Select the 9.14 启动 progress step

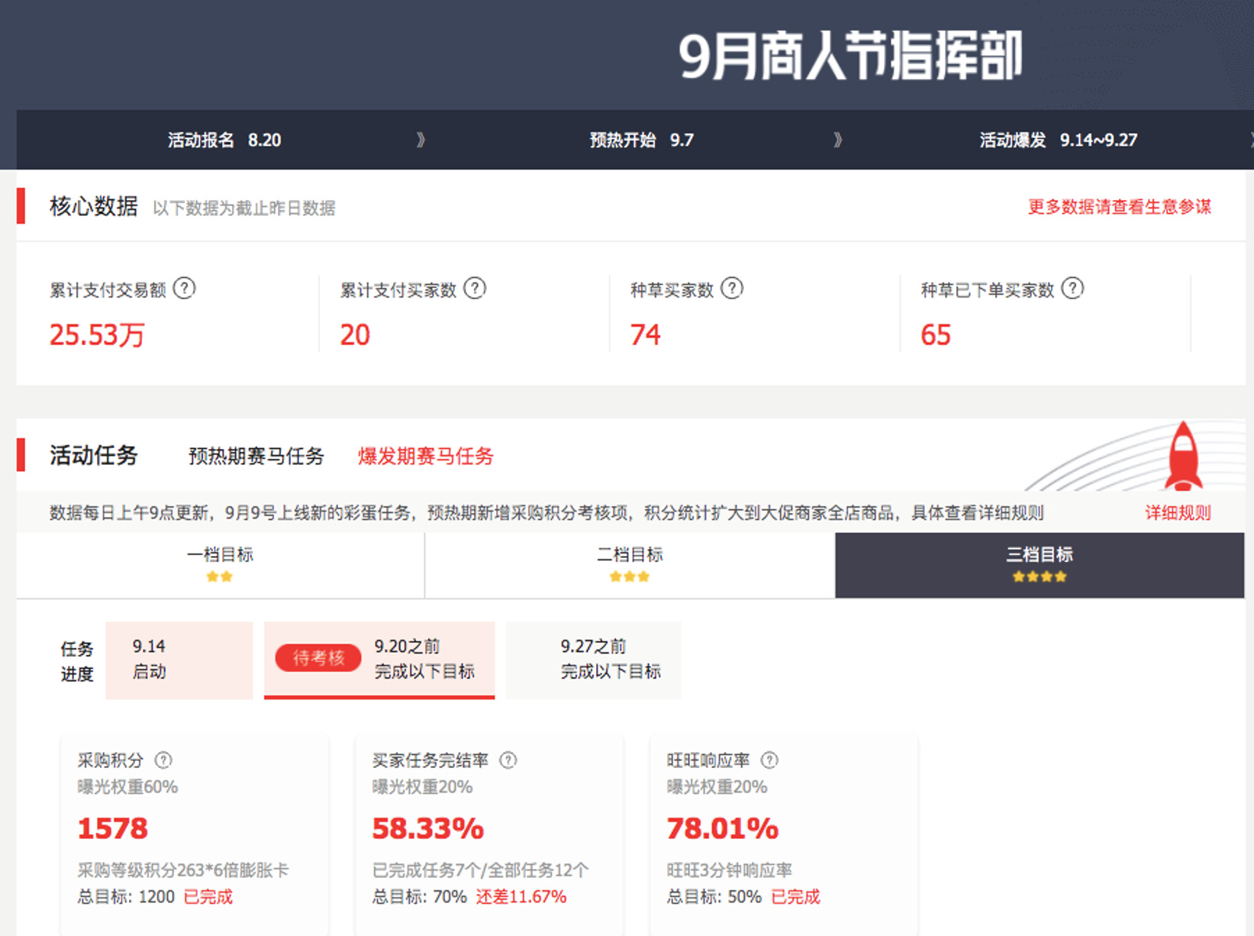tap(179, 660)
